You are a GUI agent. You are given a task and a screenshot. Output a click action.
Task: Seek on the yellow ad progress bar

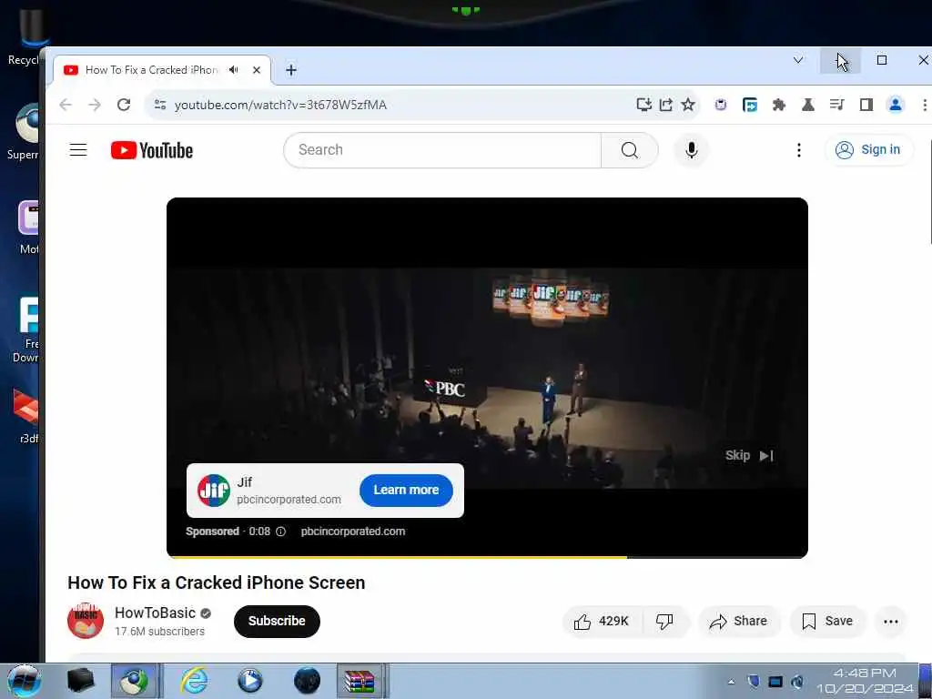click(487, 557)
